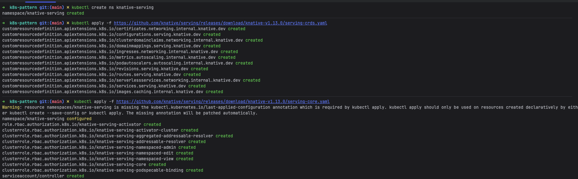
Task: Click 'git:(main)' on the serving-crds prompt line
Action: click(52, 23)
